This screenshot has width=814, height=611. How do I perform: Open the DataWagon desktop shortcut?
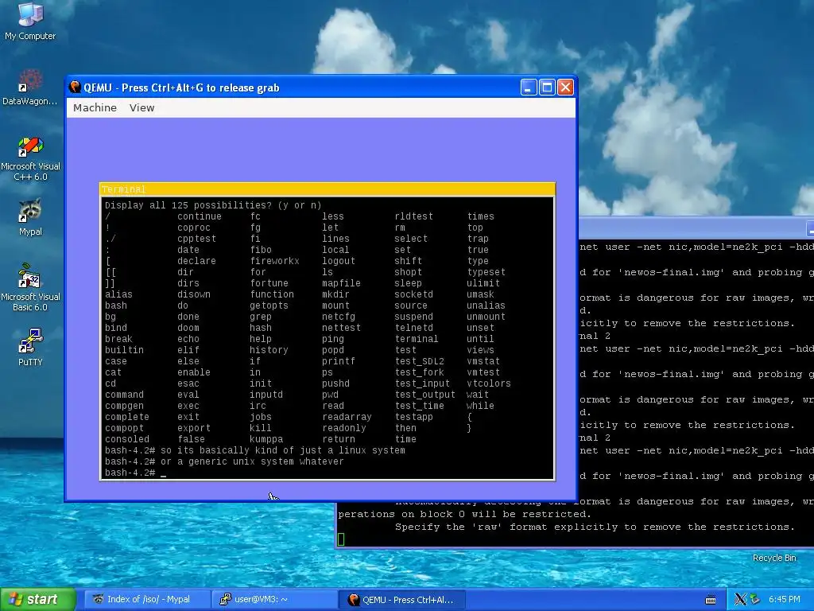(x=30, y=87)
